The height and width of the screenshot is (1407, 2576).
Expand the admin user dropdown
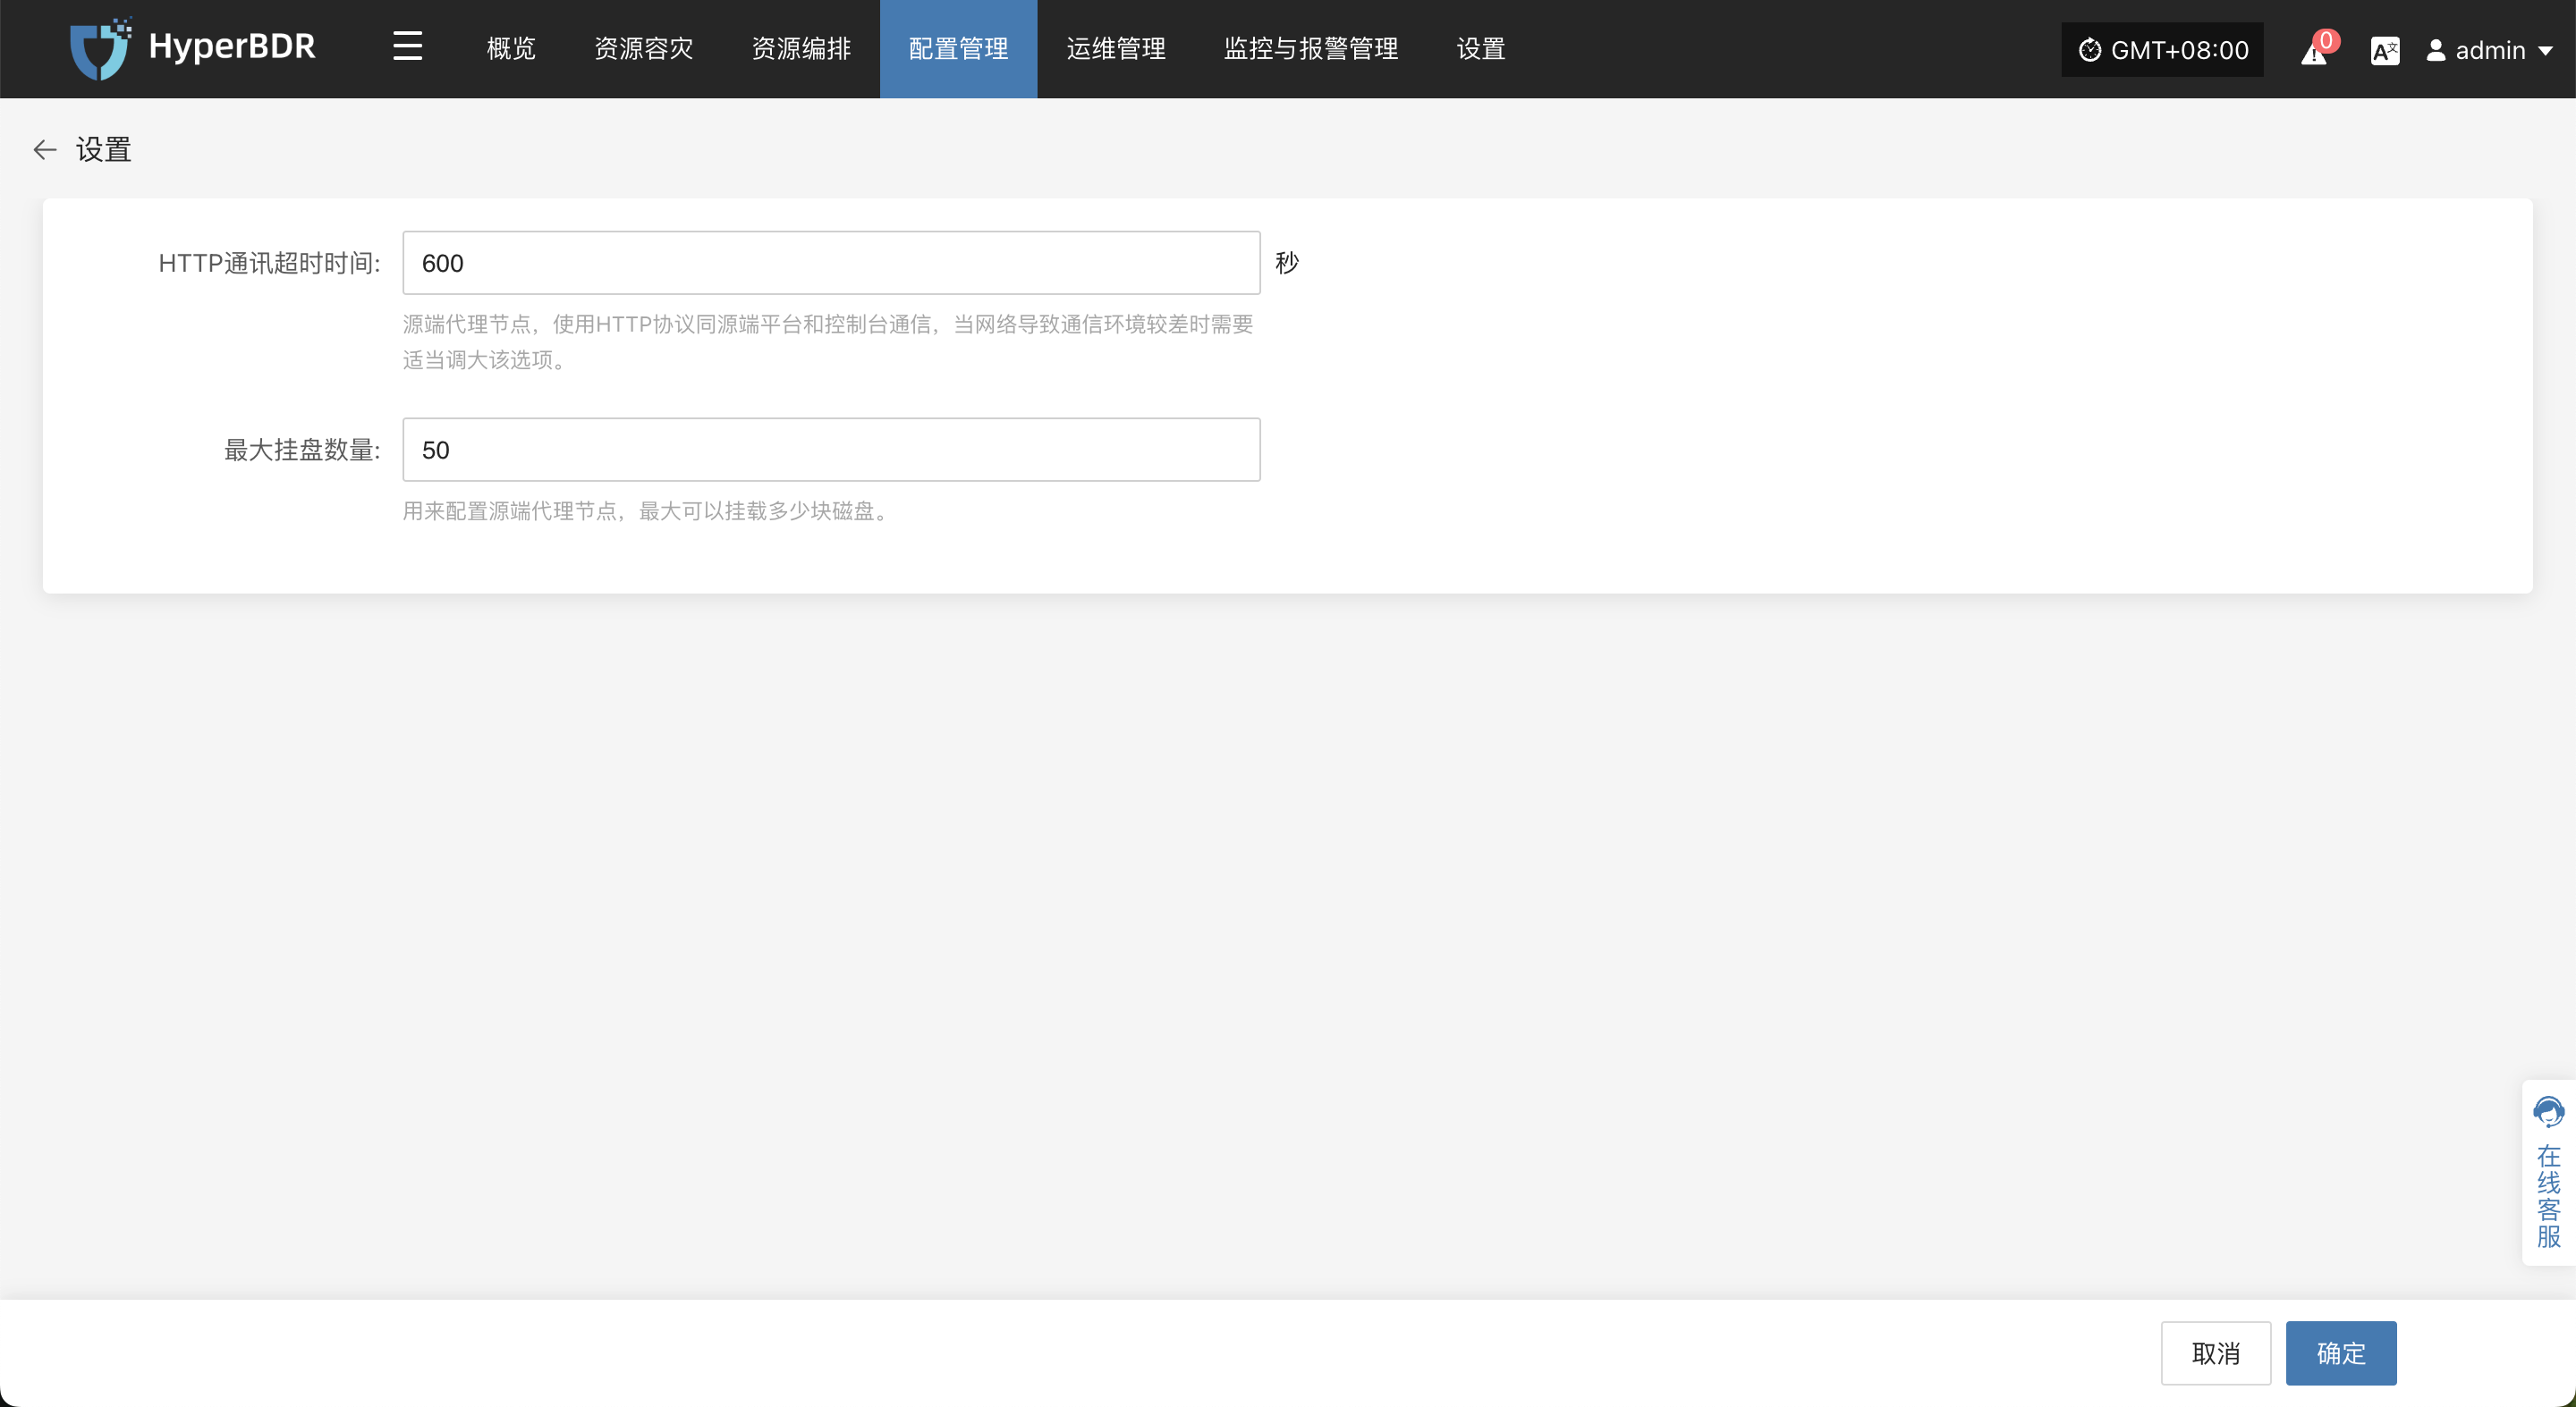coord(2489,50)
